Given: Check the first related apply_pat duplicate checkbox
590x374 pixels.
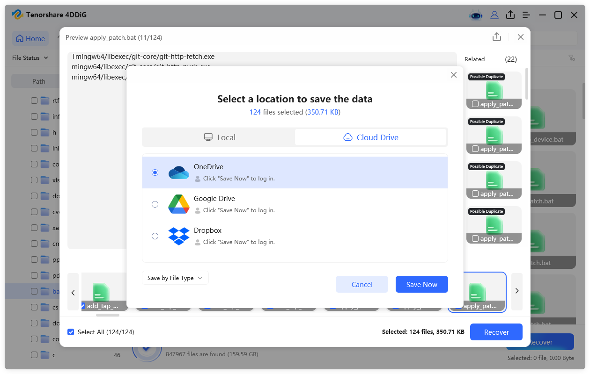Looking at the screenshot, I should (x=475, y=104).
